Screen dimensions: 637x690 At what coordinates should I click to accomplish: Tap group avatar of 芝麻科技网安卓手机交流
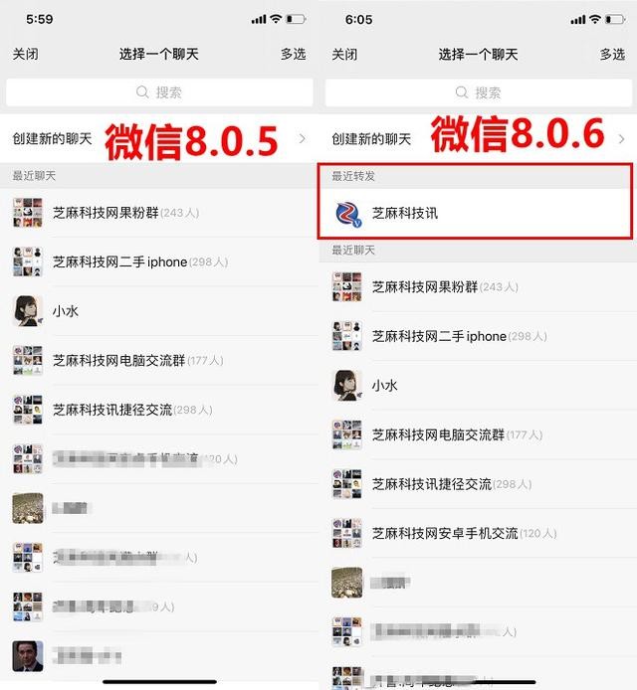tap(347, 533)
